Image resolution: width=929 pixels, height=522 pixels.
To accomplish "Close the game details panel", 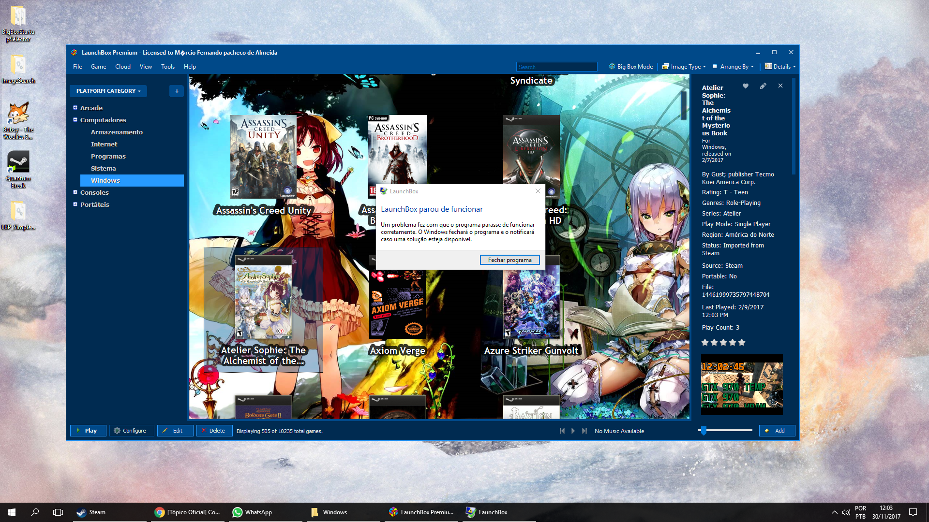I will click(x=780, y=86).
